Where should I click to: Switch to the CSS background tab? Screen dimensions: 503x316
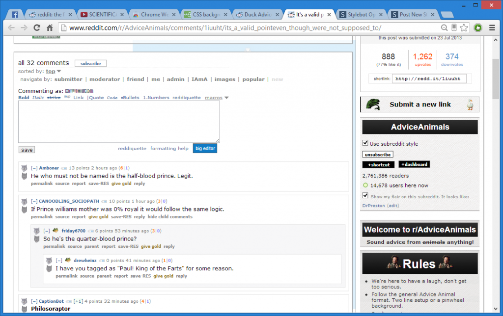coord(206,15)
